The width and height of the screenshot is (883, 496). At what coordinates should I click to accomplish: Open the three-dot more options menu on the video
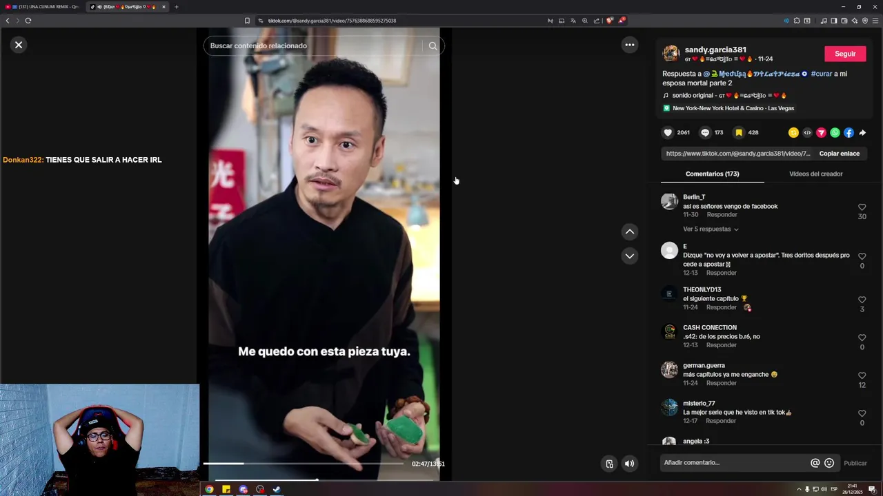coord(629,45)
